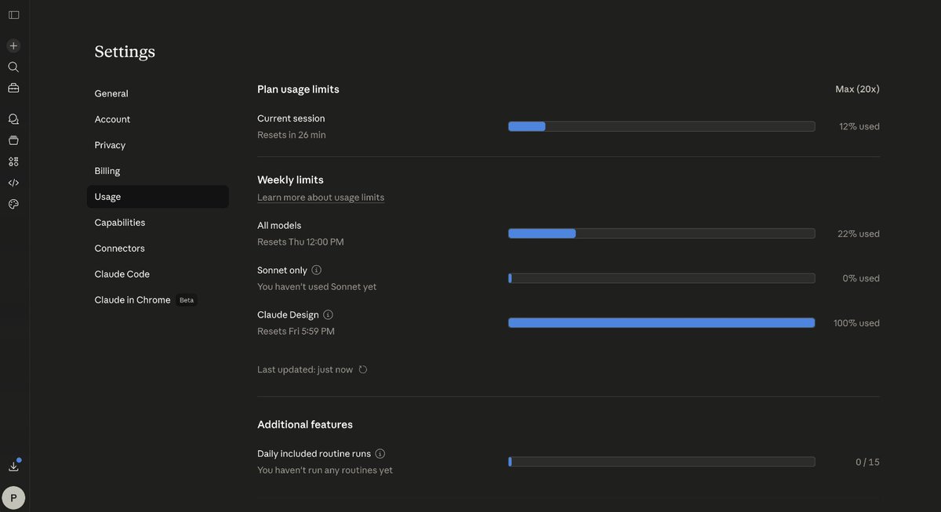This screenshot has height=512, width=941.
Task: Go to Privacy settings
Action: tap(158, 145)
